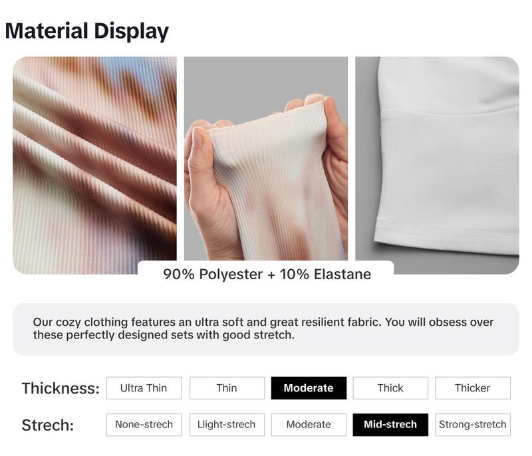
Task: Select the Moderate thickness box
Action: (309, 388)
